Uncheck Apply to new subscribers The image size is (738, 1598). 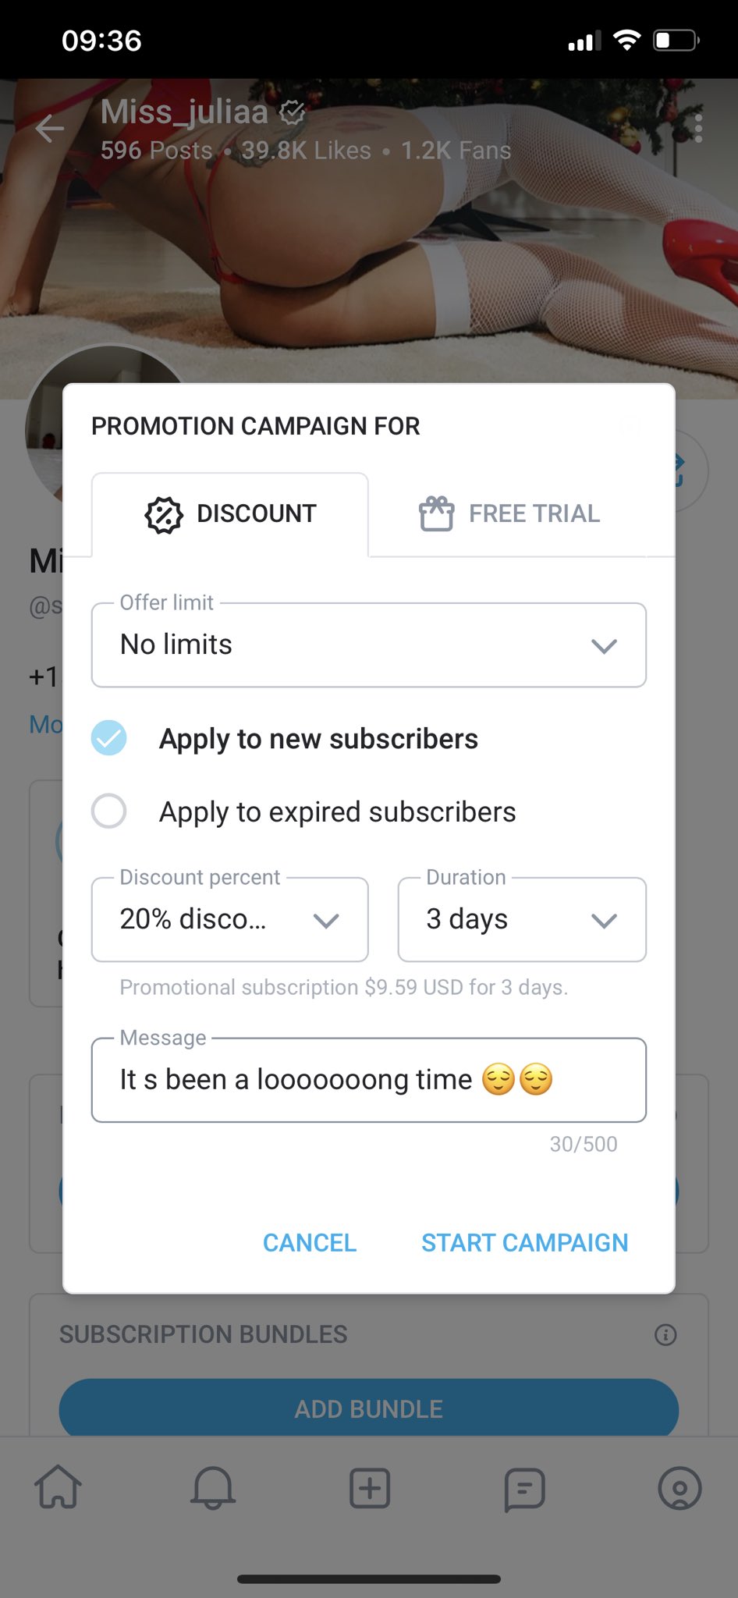[109, 738]
